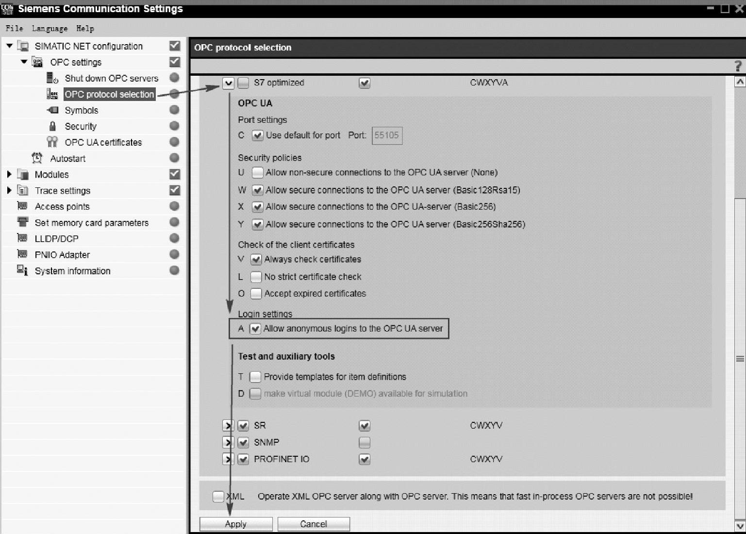Click the Trace settings document icon
This screenshot has width=746, height=534.
point(23,190)
